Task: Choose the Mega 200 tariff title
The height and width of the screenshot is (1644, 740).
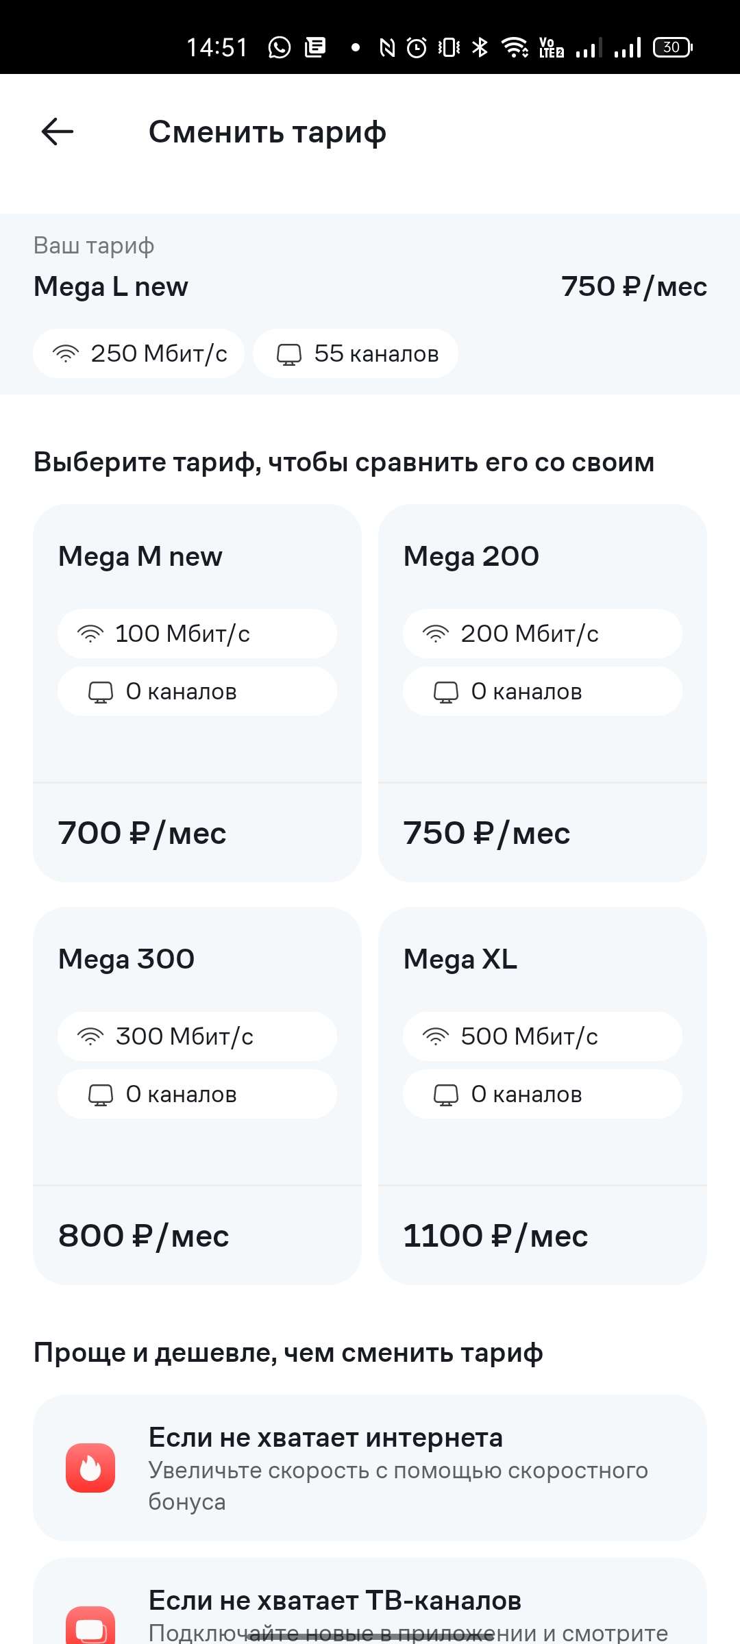Action: [471, 556]
